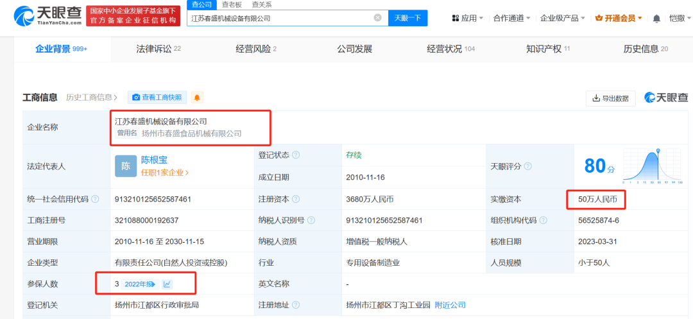This screenshot has width=693, height=319.
Task: Select the 企业背景 tab
Action: (62, 49)
